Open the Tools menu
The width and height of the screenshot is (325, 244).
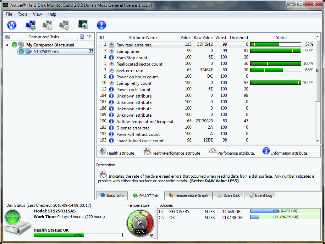[23, 14]
